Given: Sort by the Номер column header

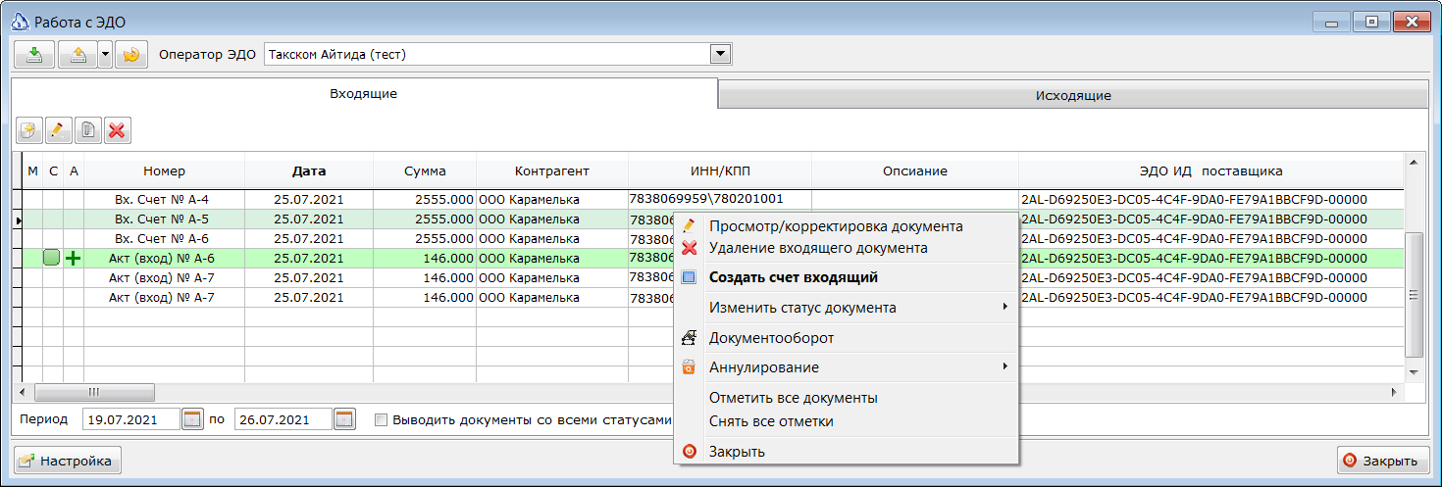Looking at the screenshot, I should (164, 170).
